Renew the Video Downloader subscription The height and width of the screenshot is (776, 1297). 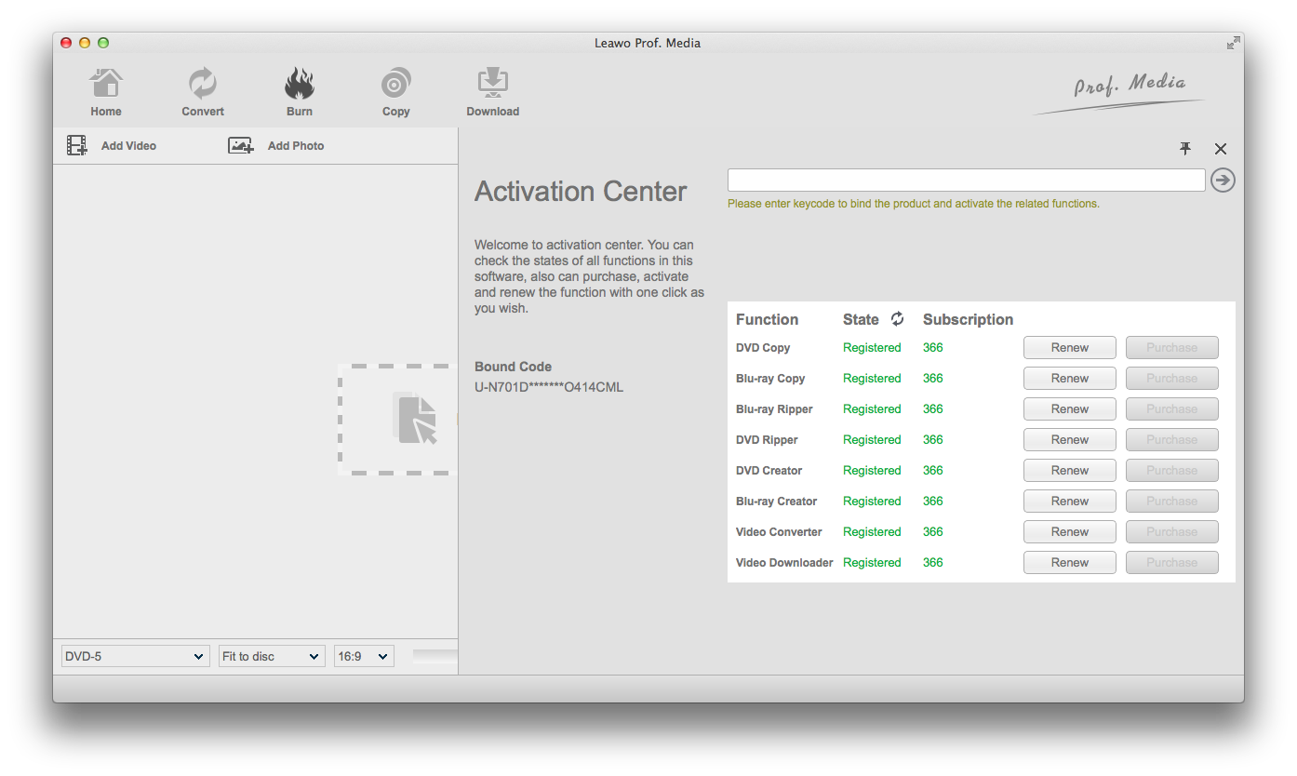click(x=1069, y=563)
